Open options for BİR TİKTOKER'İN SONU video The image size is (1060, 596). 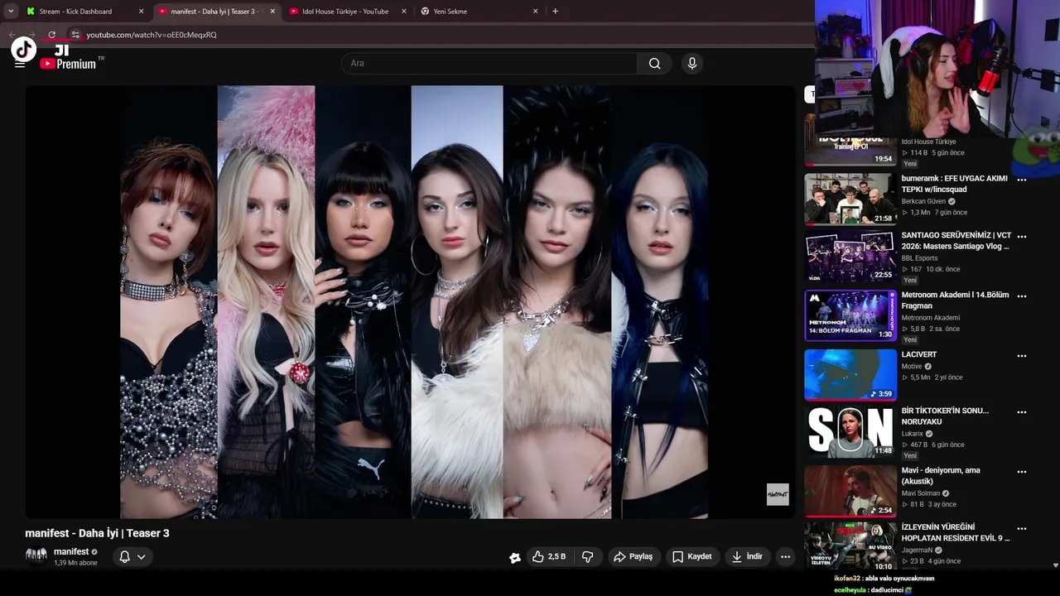pos(1021,412)
